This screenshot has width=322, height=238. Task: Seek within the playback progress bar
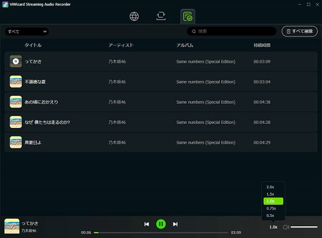161,233
